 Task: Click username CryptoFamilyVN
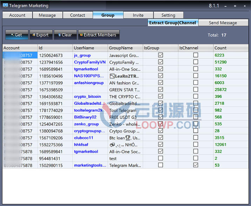(x=90, y=62)
